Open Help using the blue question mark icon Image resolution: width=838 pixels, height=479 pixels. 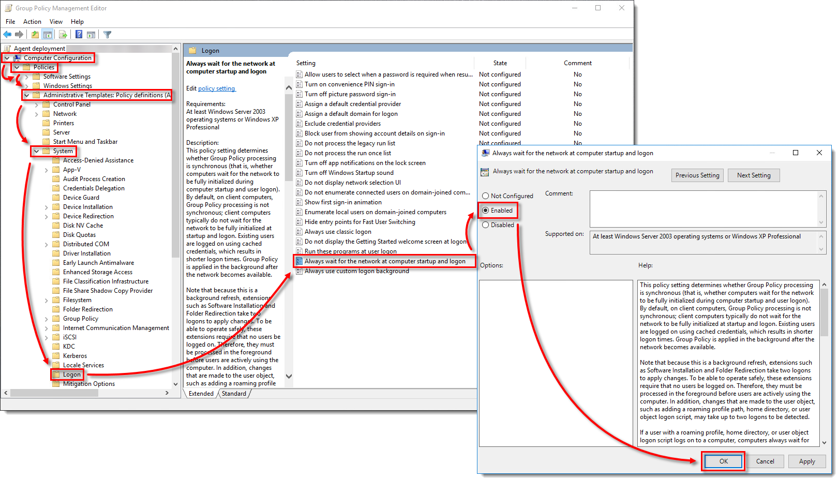coord(79,35)
